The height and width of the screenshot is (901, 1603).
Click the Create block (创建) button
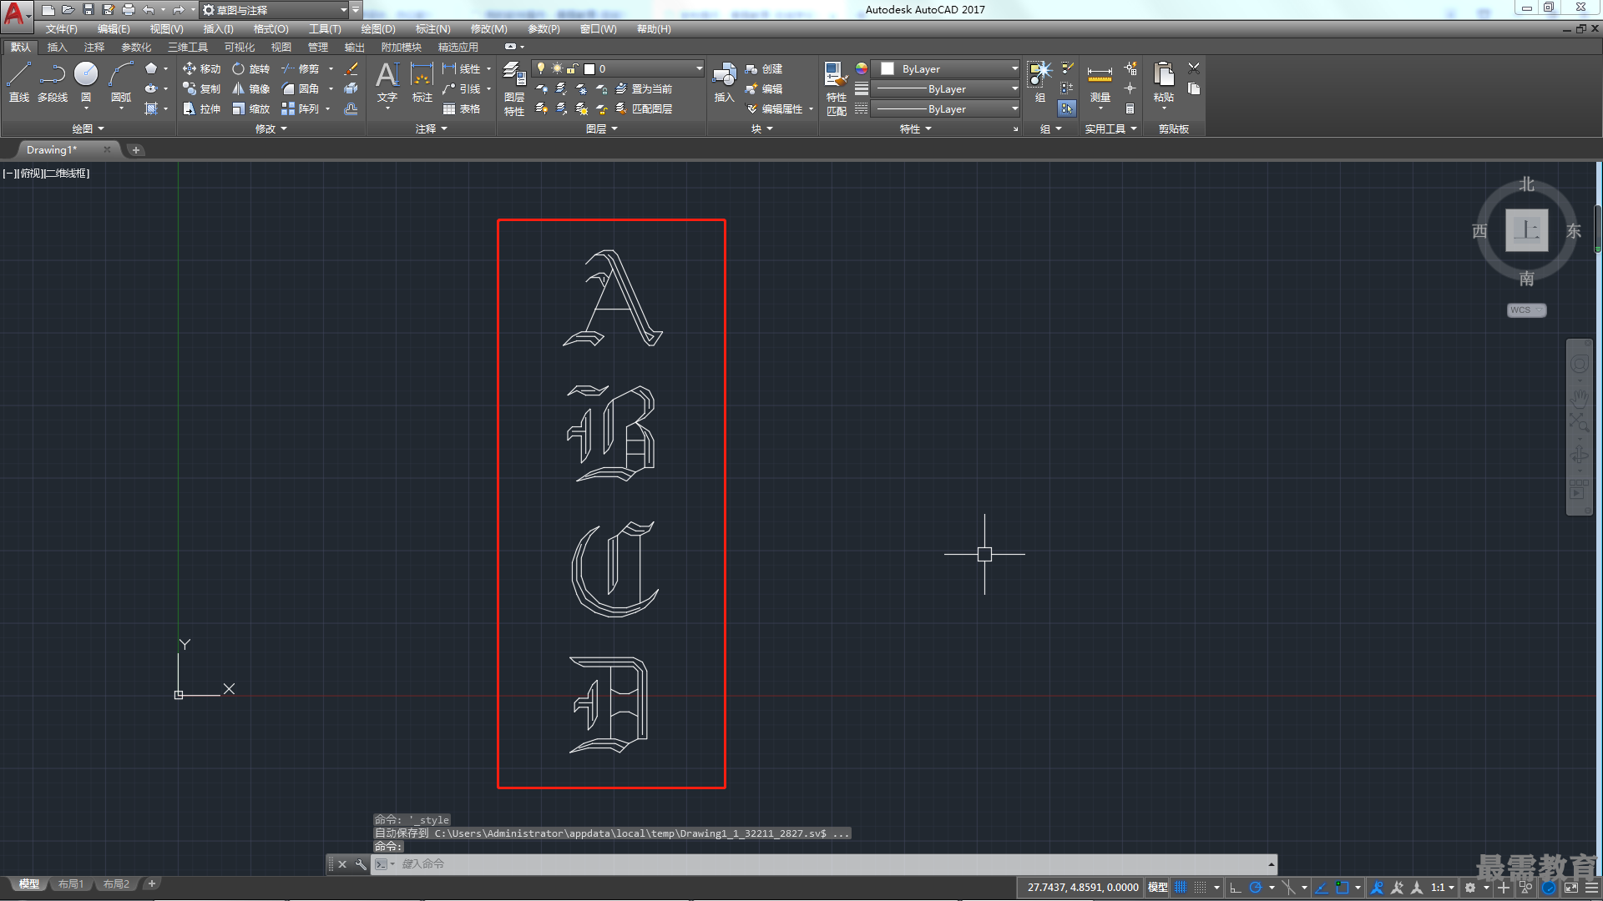pyautogui.click(x=763, y=69)
